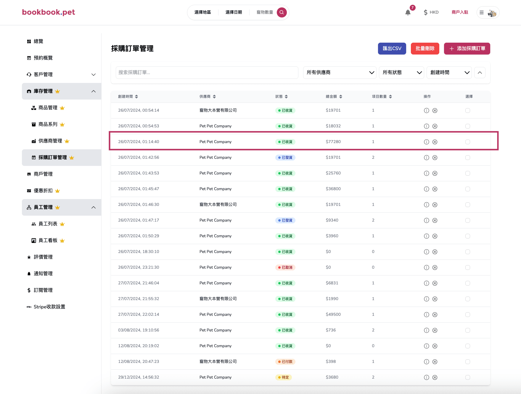This screenshot has width=521, height=394.
Task: Click the X icon on the $25760 order
Action: [435, 173]
